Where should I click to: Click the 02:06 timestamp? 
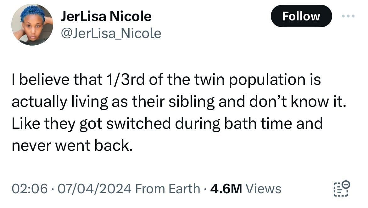click(x=30, y=189)
